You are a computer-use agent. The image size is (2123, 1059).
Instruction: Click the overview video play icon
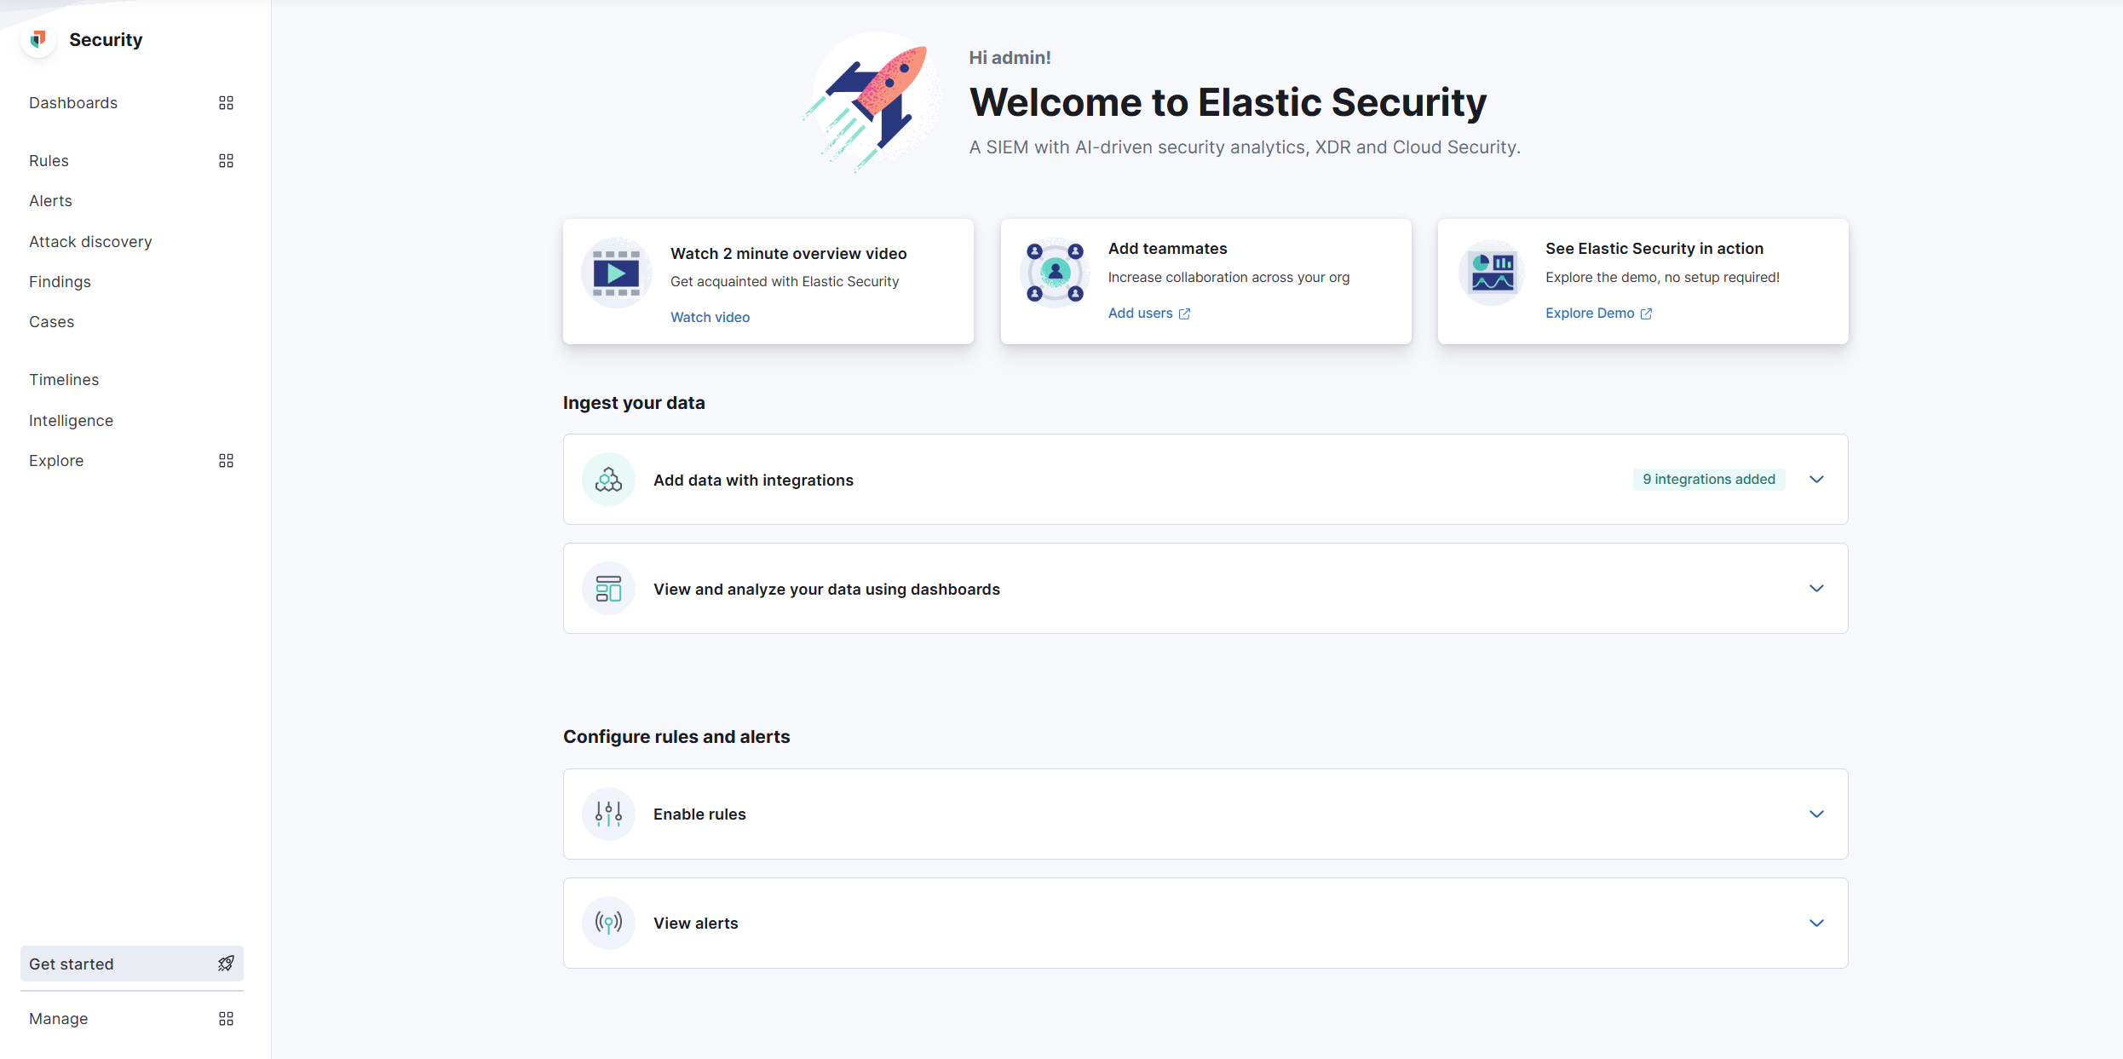pyautogui.click(x=617, y=273)
